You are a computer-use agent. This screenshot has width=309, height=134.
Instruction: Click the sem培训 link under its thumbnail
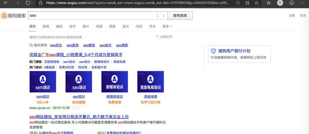[x=43, y=97]
